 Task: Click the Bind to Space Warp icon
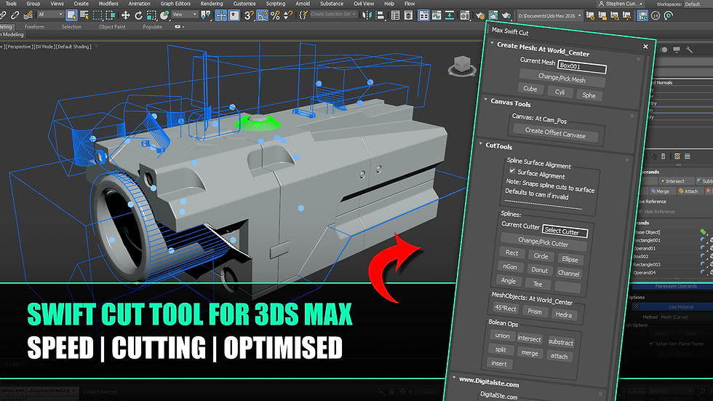point(28,15)
